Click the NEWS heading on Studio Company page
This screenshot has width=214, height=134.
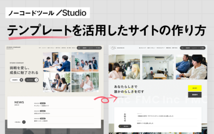point(19,102)
